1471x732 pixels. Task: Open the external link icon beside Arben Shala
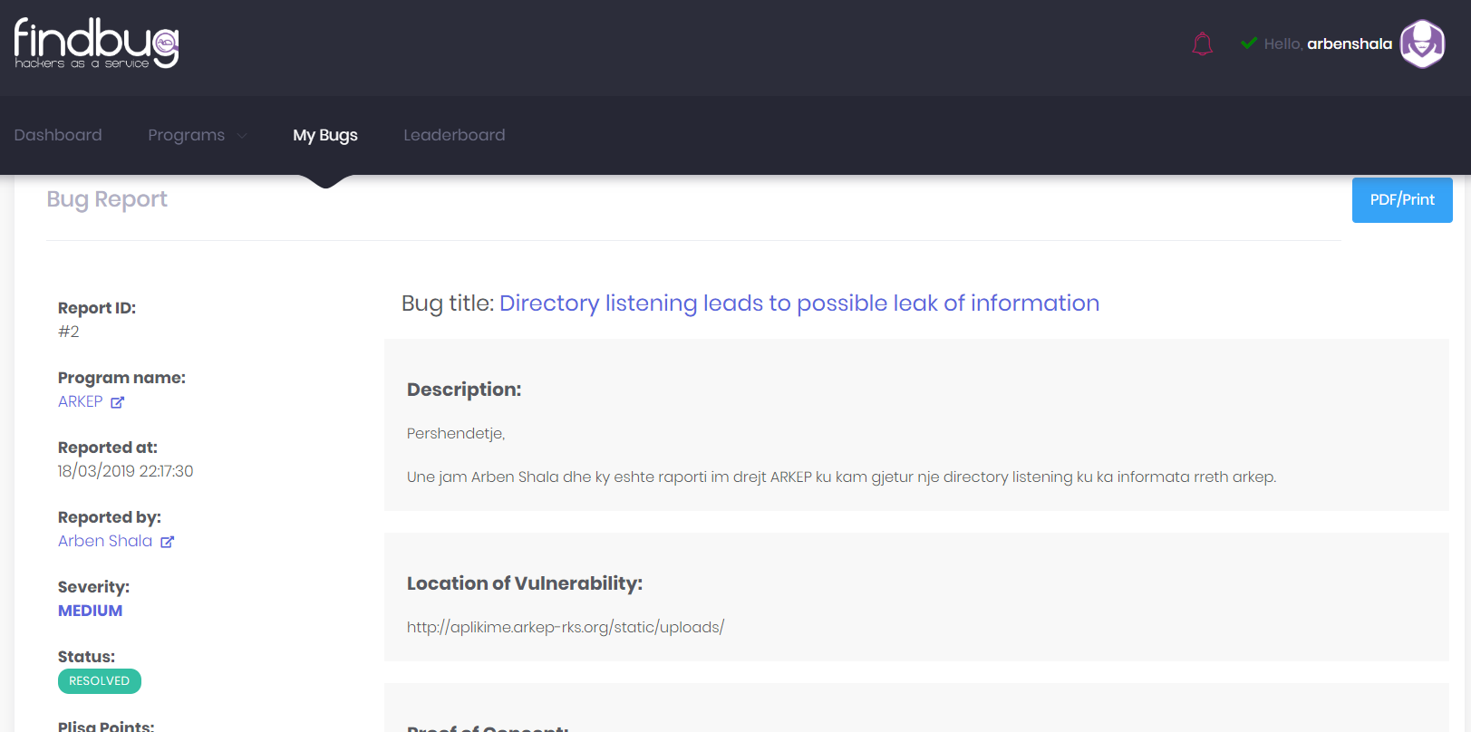point(168,541)
